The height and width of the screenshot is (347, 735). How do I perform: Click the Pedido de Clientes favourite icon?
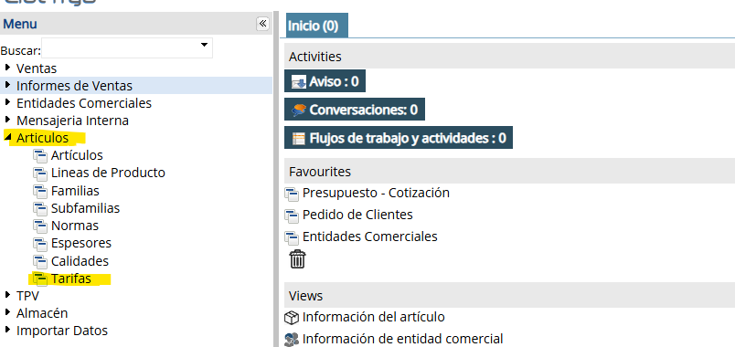click(292, 216)
